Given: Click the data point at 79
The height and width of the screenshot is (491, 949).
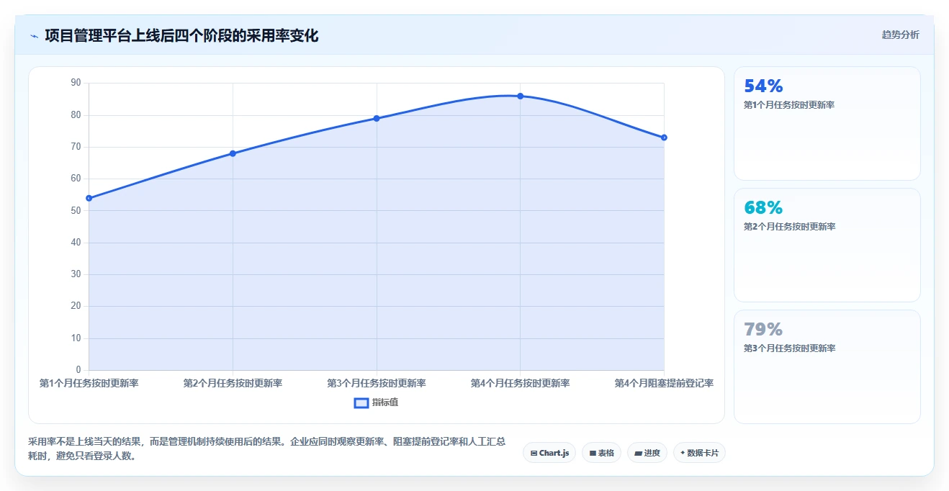Looking at the screenshot, I should coord(377,118).
